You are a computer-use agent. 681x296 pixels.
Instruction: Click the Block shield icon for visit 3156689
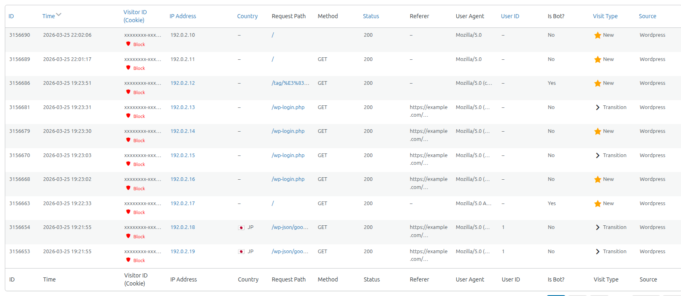pyautogui.click(x=129, y=68)
